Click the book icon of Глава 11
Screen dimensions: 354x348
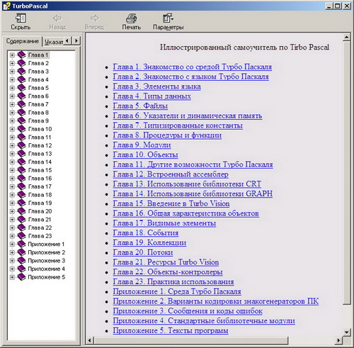(21, 137)
